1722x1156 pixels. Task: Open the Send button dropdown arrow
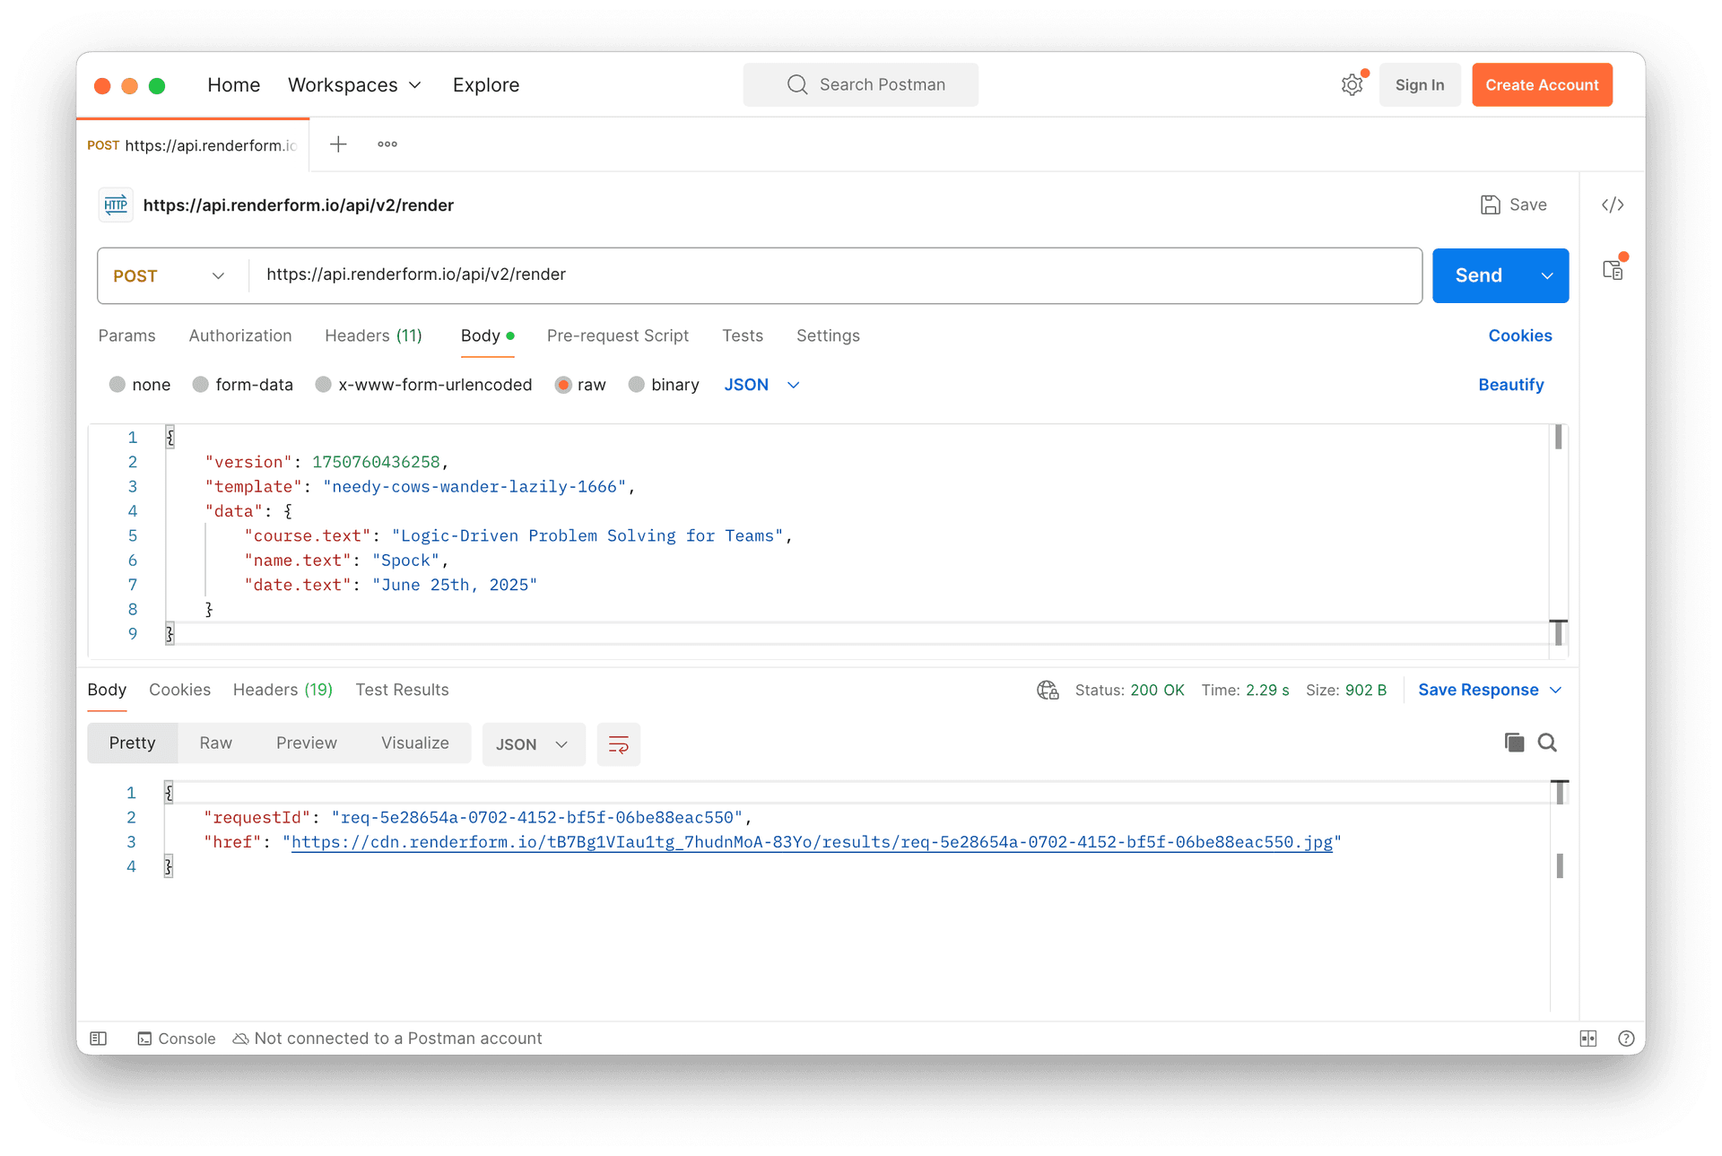tap(1547, 276)
